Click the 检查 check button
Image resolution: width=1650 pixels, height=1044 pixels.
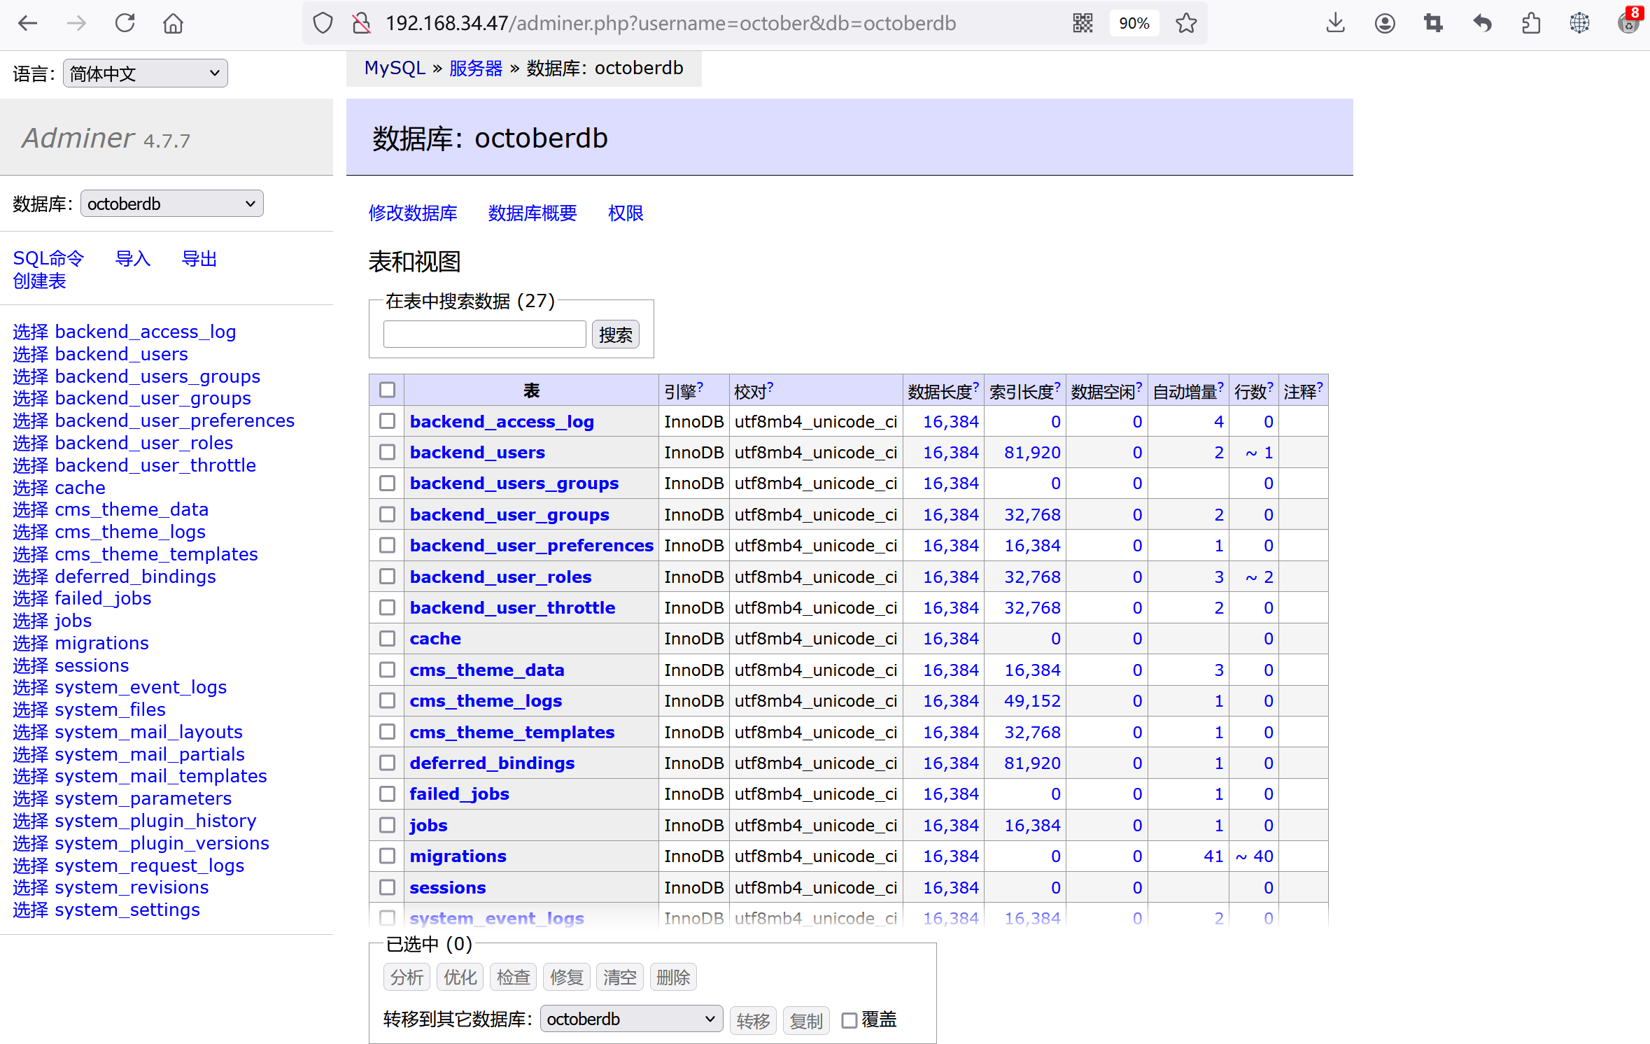pos(514,977)
